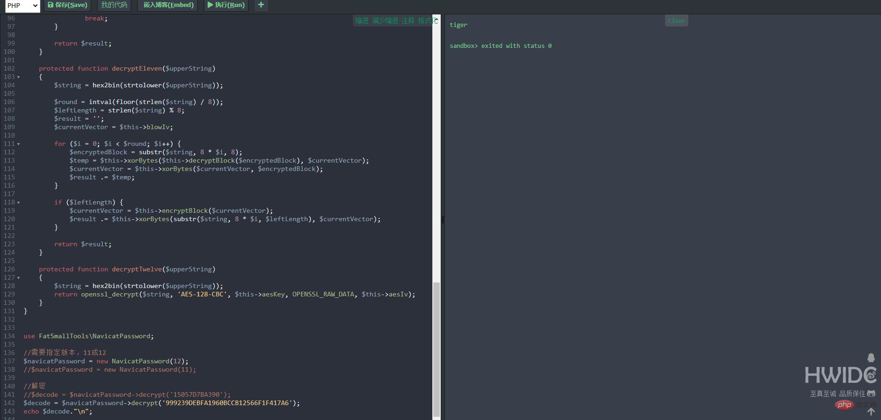
Task: Click the splitter handle between editor and output
Action: pos(443,219)
